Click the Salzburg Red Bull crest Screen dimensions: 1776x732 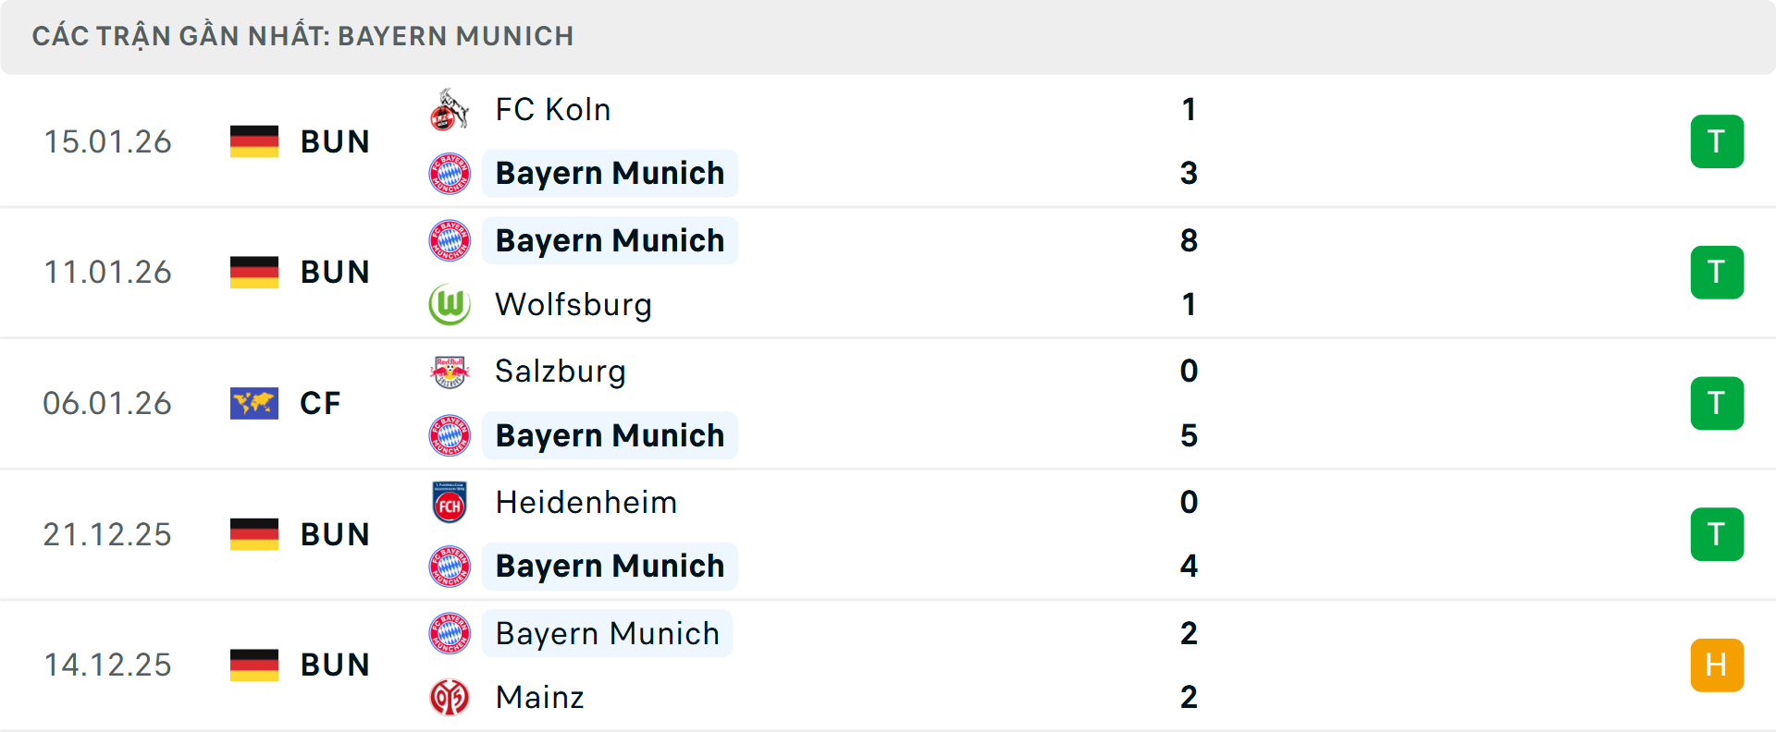coord(450,371)
